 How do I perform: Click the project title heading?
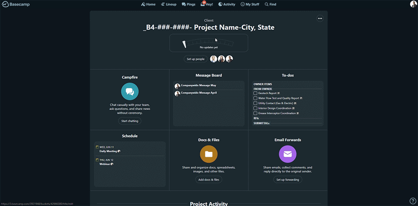tap(209, 27)
